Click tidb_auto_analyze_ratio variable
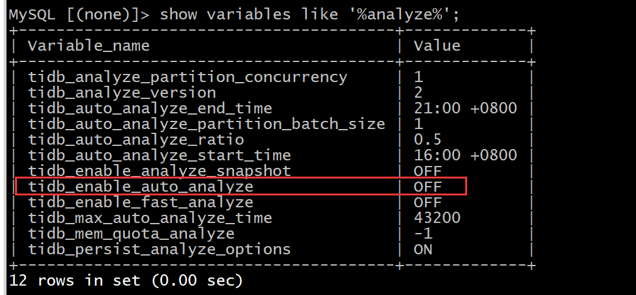 [136, 140]
